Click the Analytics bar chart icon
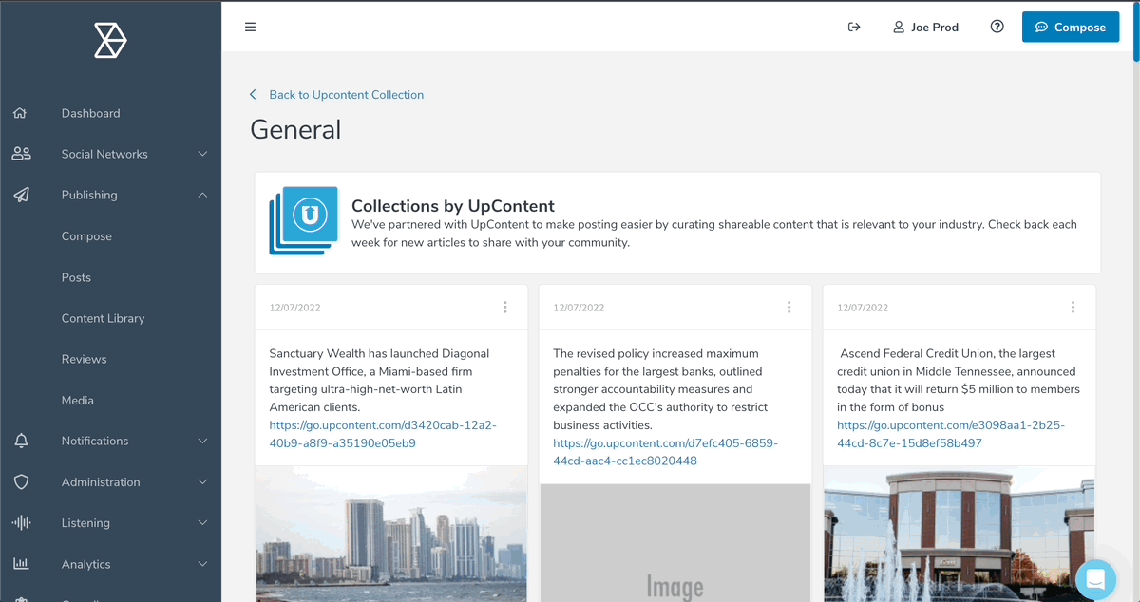Screen dimensions: 1140x602 tap(21, 564)
